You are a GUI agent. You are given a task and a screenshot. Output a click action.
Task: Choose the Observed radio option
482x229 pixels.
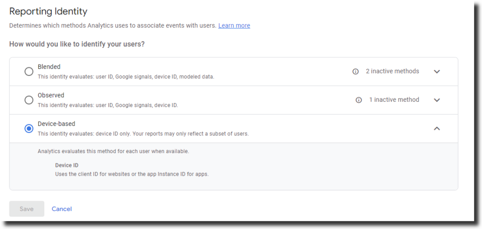29,100
